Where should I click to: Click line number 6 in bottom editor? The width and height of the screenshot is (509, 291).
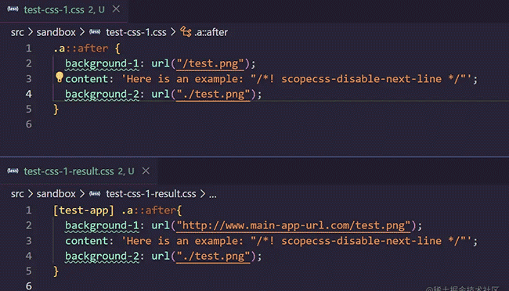pos(28,286)
